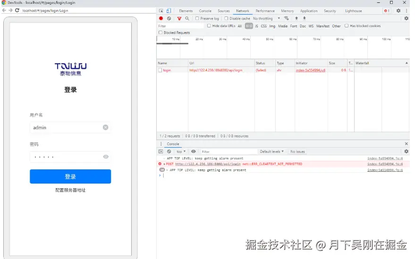Open the Default levels dropdown

tap(272, 151)
